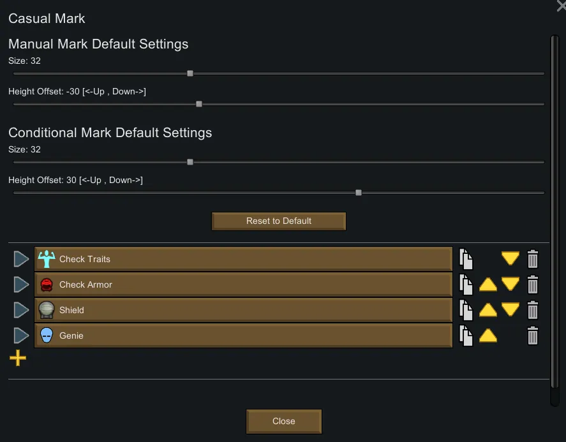
Task: Delete the Check Traits mark
Action: [x=533, y=259]
